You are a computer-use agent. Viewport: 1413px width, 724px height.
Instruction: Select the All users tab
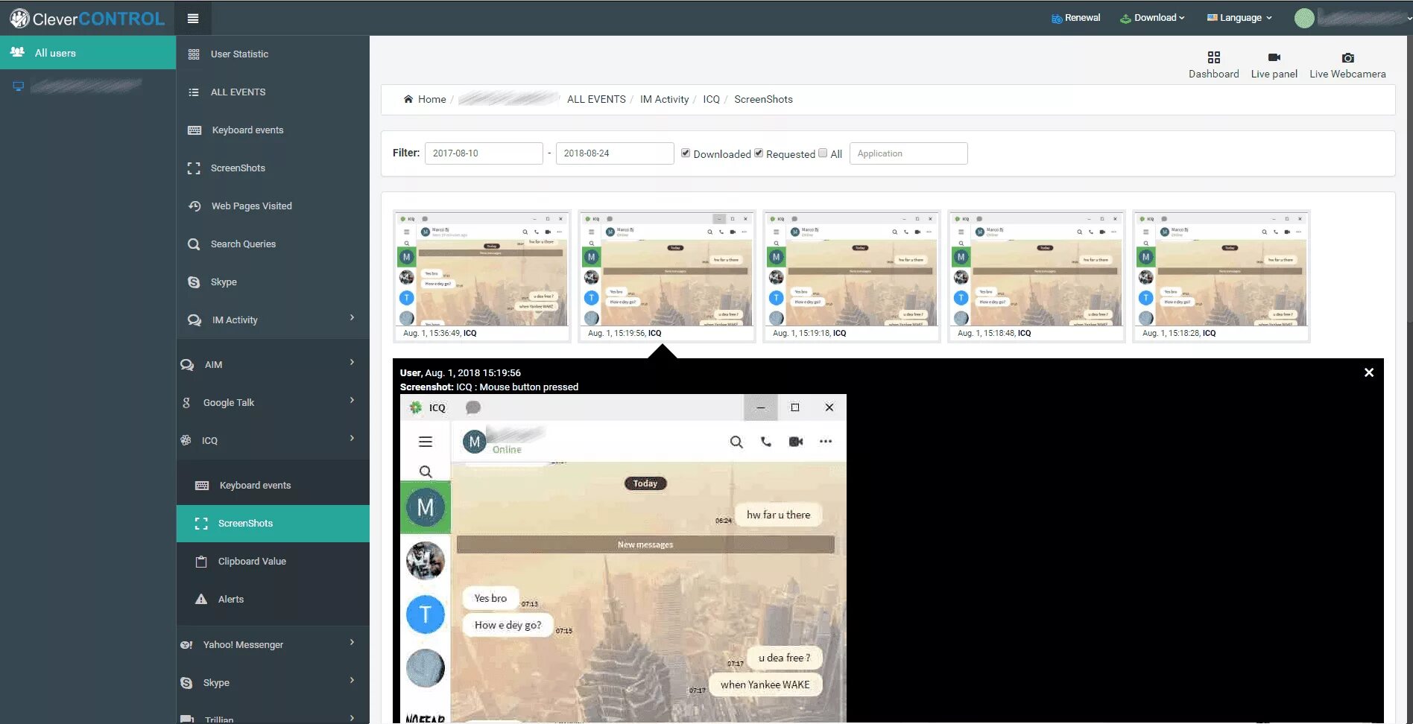tap(88, 53)
